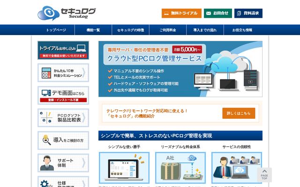Click ハードウェア・ソフトウェアの管理可能 text

coord(146,84)
